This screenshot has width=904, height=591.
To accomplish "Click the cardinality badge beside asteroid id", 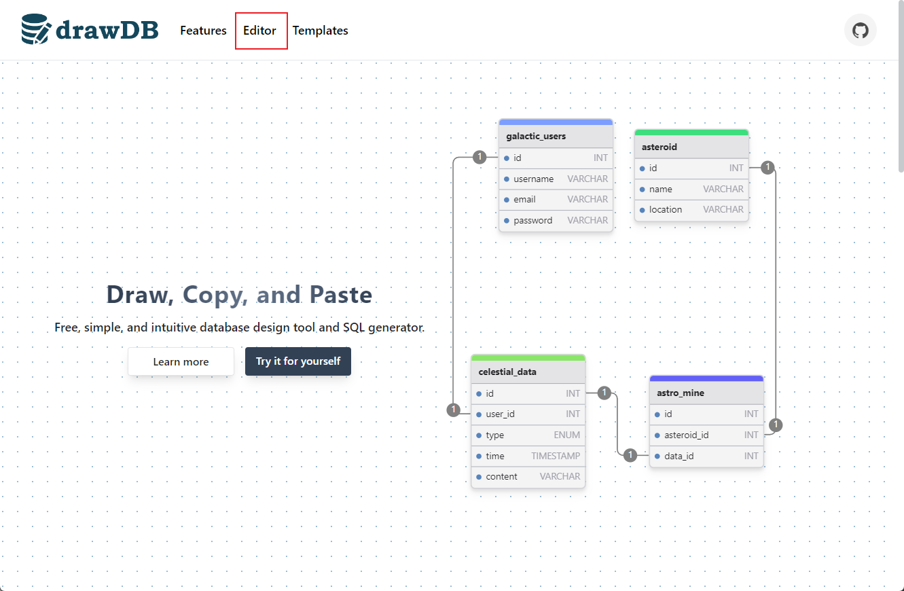I will [767, 167].
